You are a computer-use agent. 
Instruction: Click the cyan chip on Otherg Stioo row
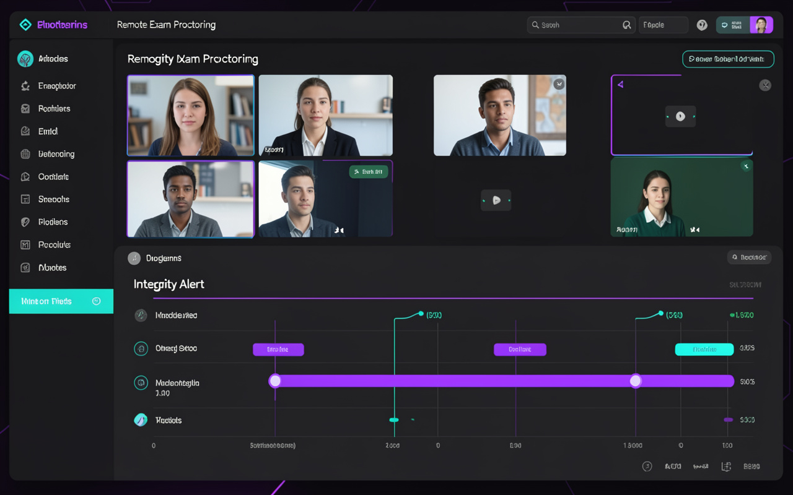coord(704,350)
